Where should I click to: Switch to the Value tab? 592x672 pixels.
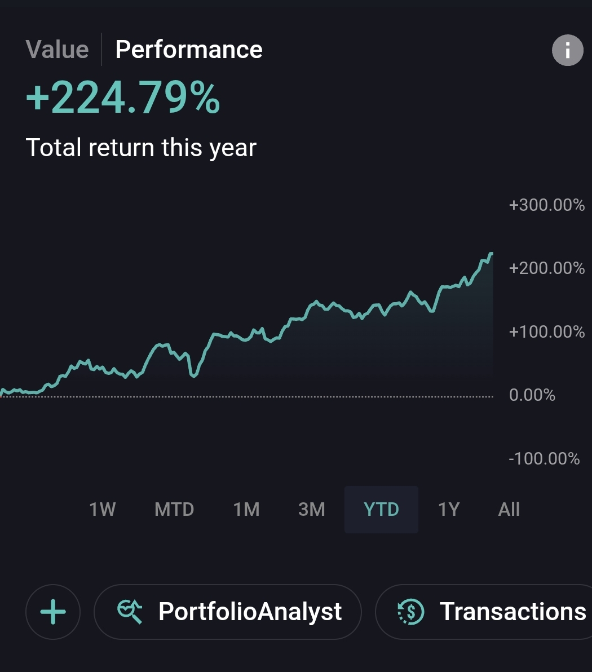57,49
